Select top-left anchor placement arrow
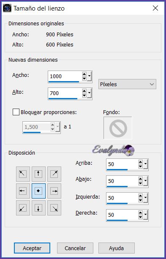The width and height of the screenshot is (166, 259). point(23,174)
